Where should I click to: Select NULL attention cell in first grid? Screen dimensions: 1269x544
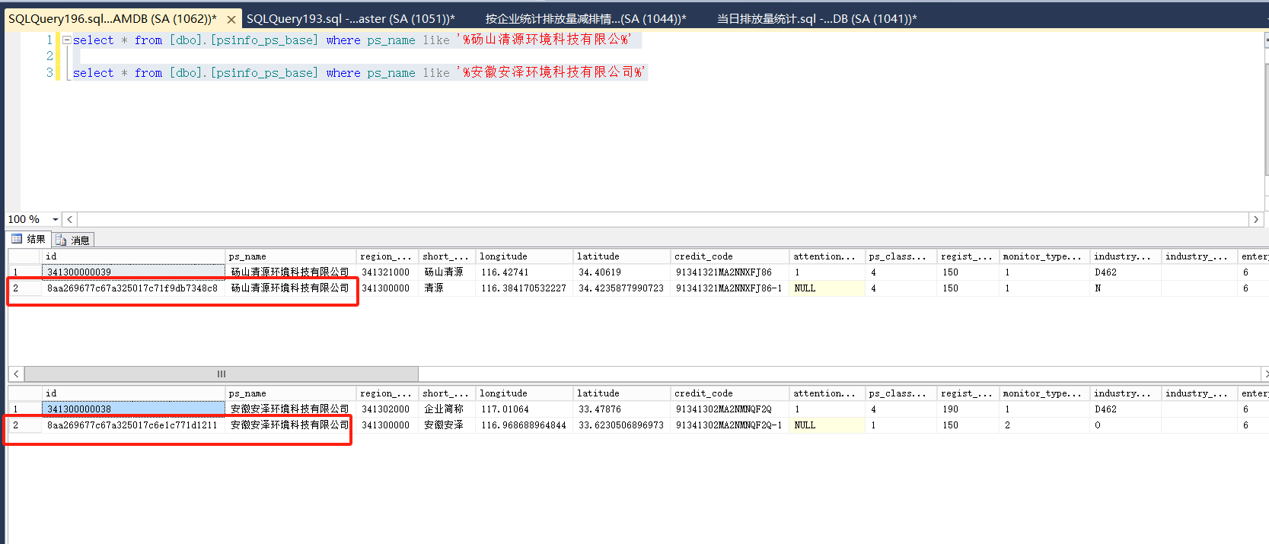pyautogui.click(x=827, y=288)
